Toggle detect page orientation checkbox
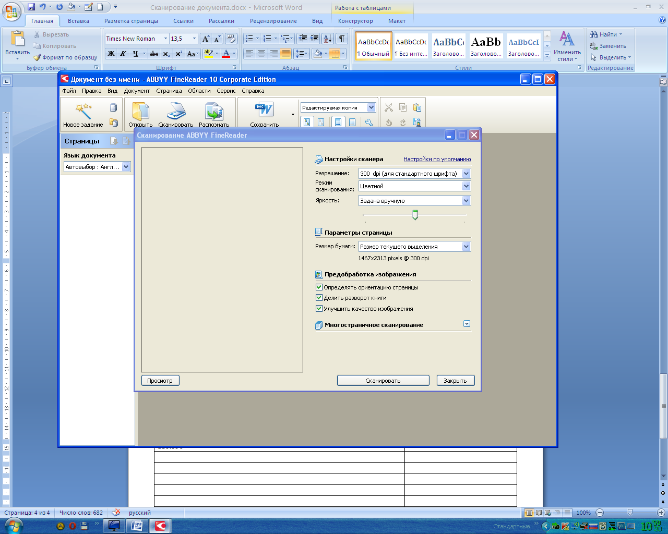The image size is (668, 534). pos(319,287)
